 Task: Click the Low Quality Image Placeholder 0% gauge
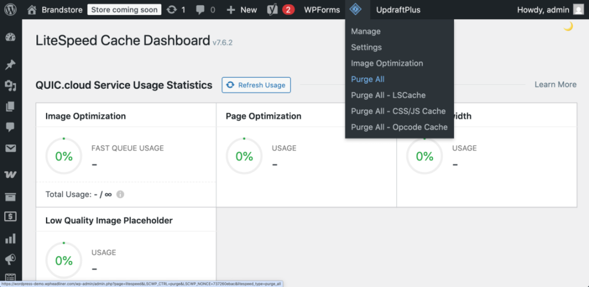(64, 260)
